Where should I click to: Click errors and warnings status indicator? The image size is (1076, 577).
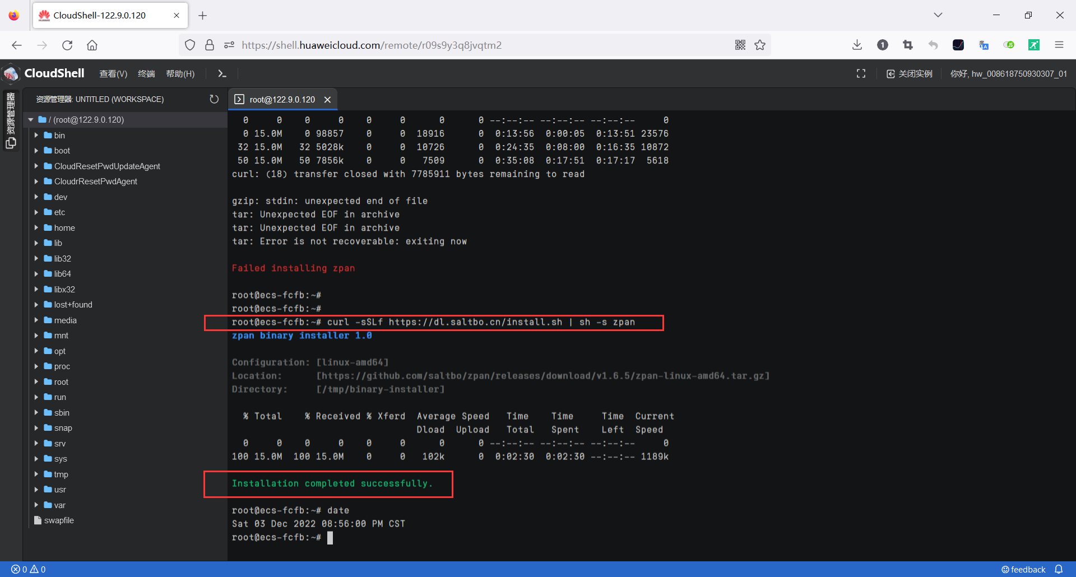(29, 569)
